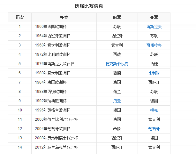Viewport: 196px width, 154px height.
Task: Open the 葡萄牙 runner-up link
Action: click(x=154, y=129)
